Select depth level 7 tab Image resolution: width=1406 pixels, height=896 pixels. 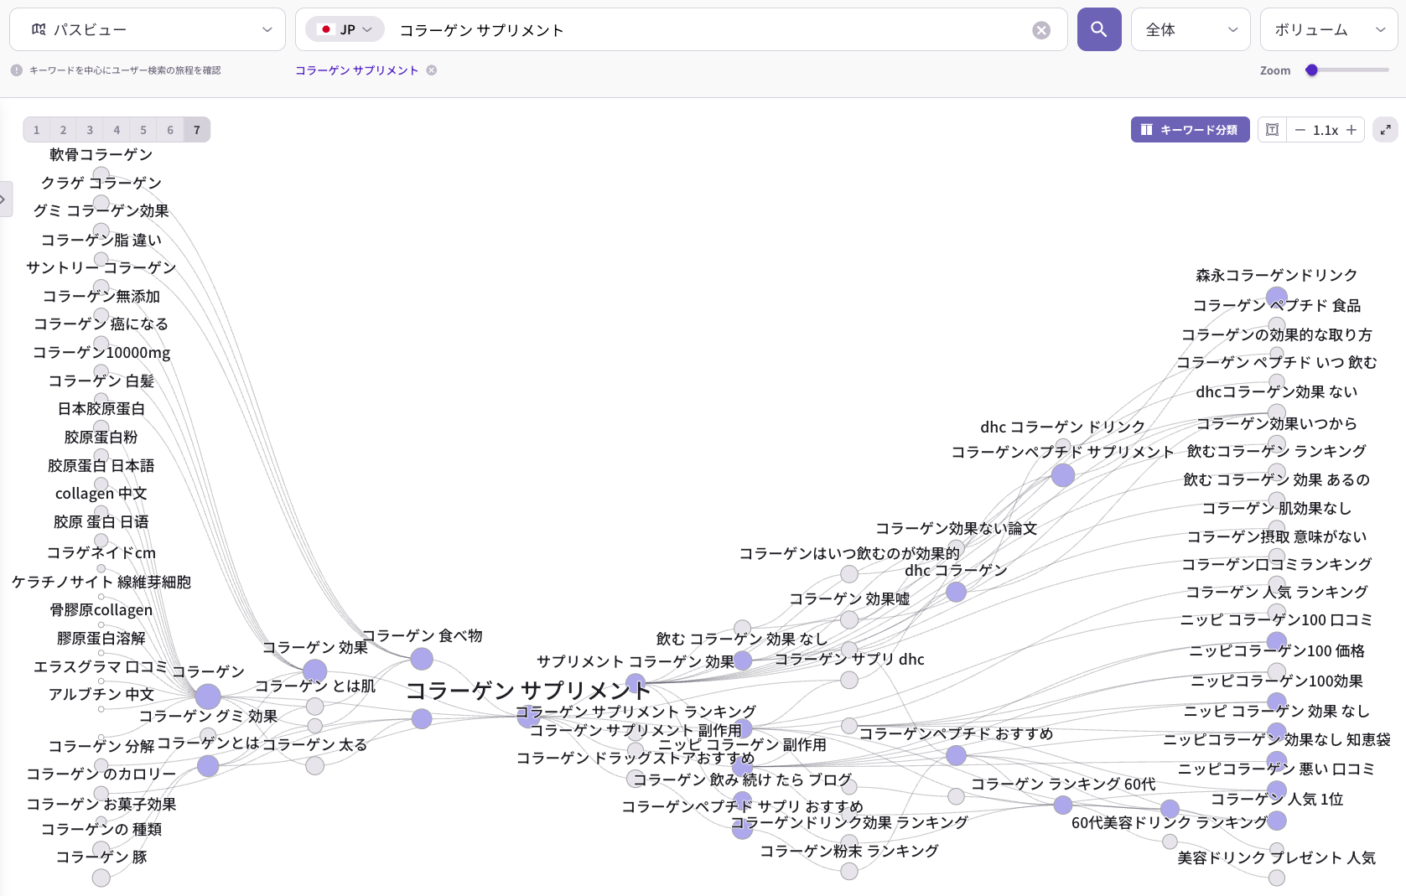197,130
